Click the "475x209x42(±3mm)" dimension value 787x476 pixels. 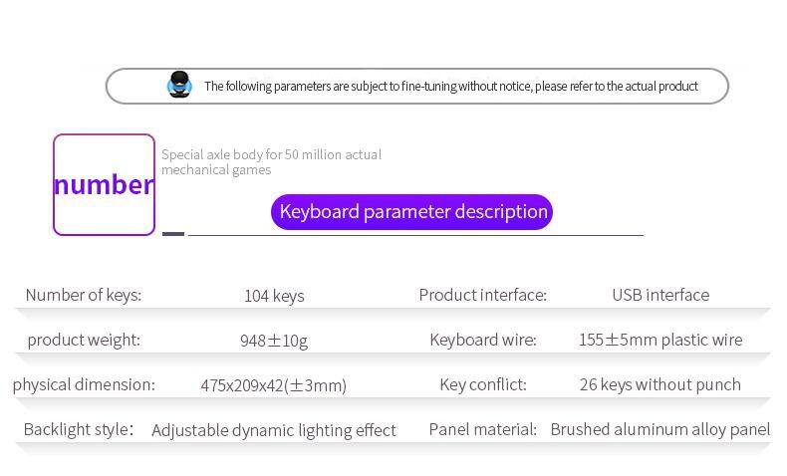pyautogui.click(x=274, y=385)
